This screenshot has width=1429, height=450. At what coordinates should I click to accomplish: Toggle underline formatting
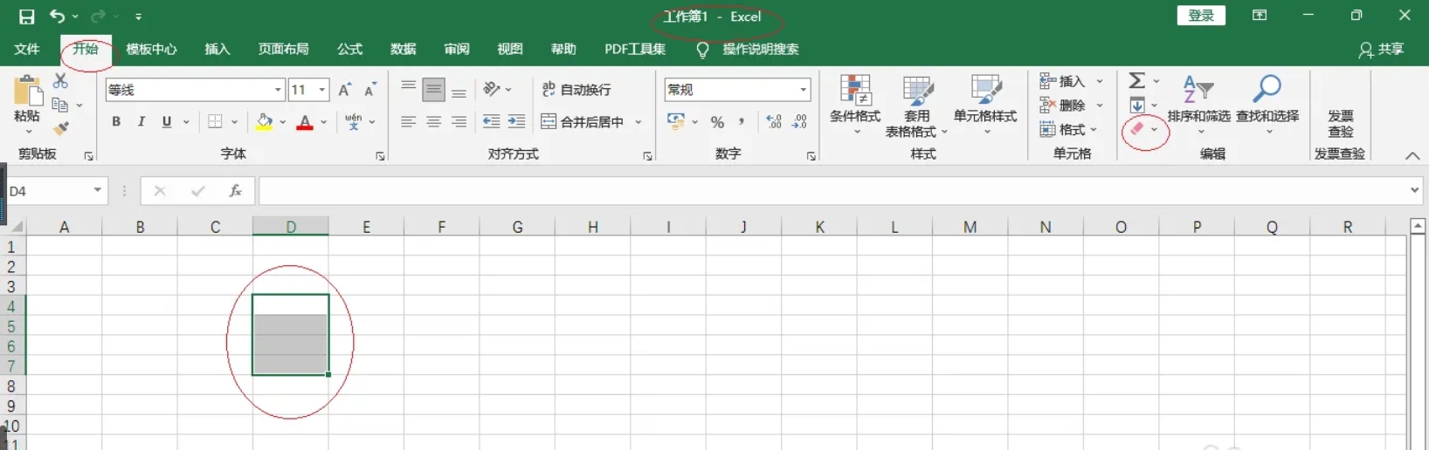click(x=167, y=122)
